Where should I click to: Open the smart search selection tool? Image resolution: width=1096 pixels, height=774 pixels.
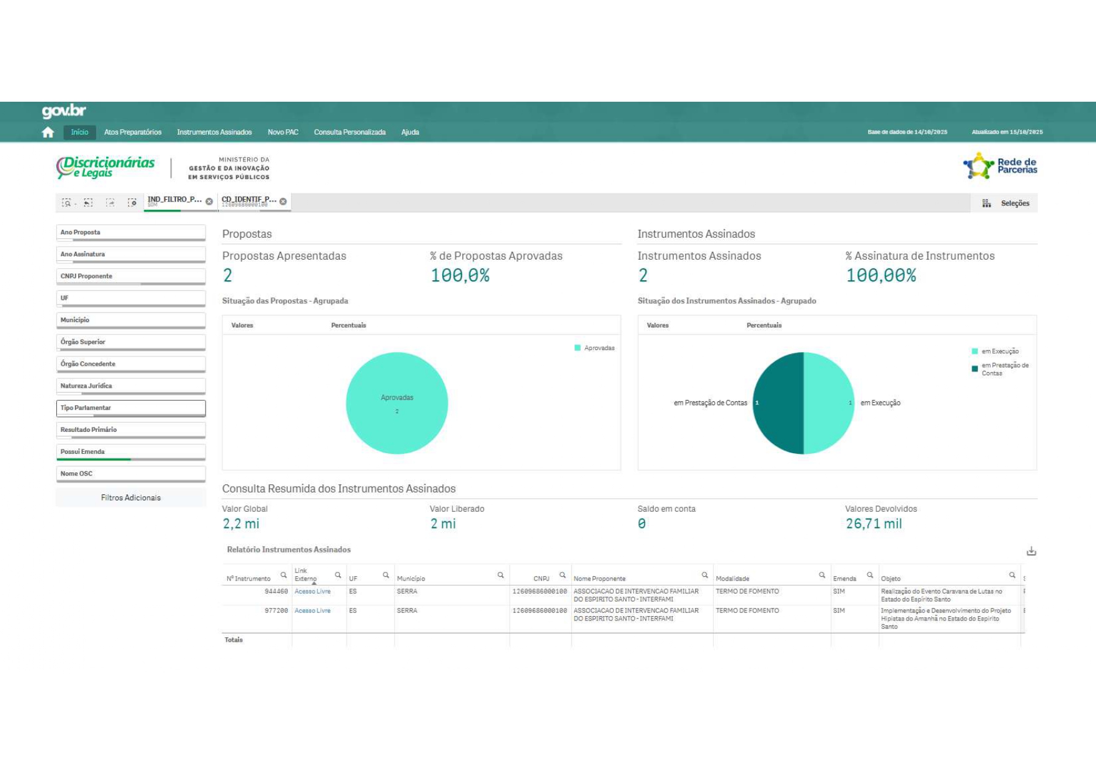point(67,203)
